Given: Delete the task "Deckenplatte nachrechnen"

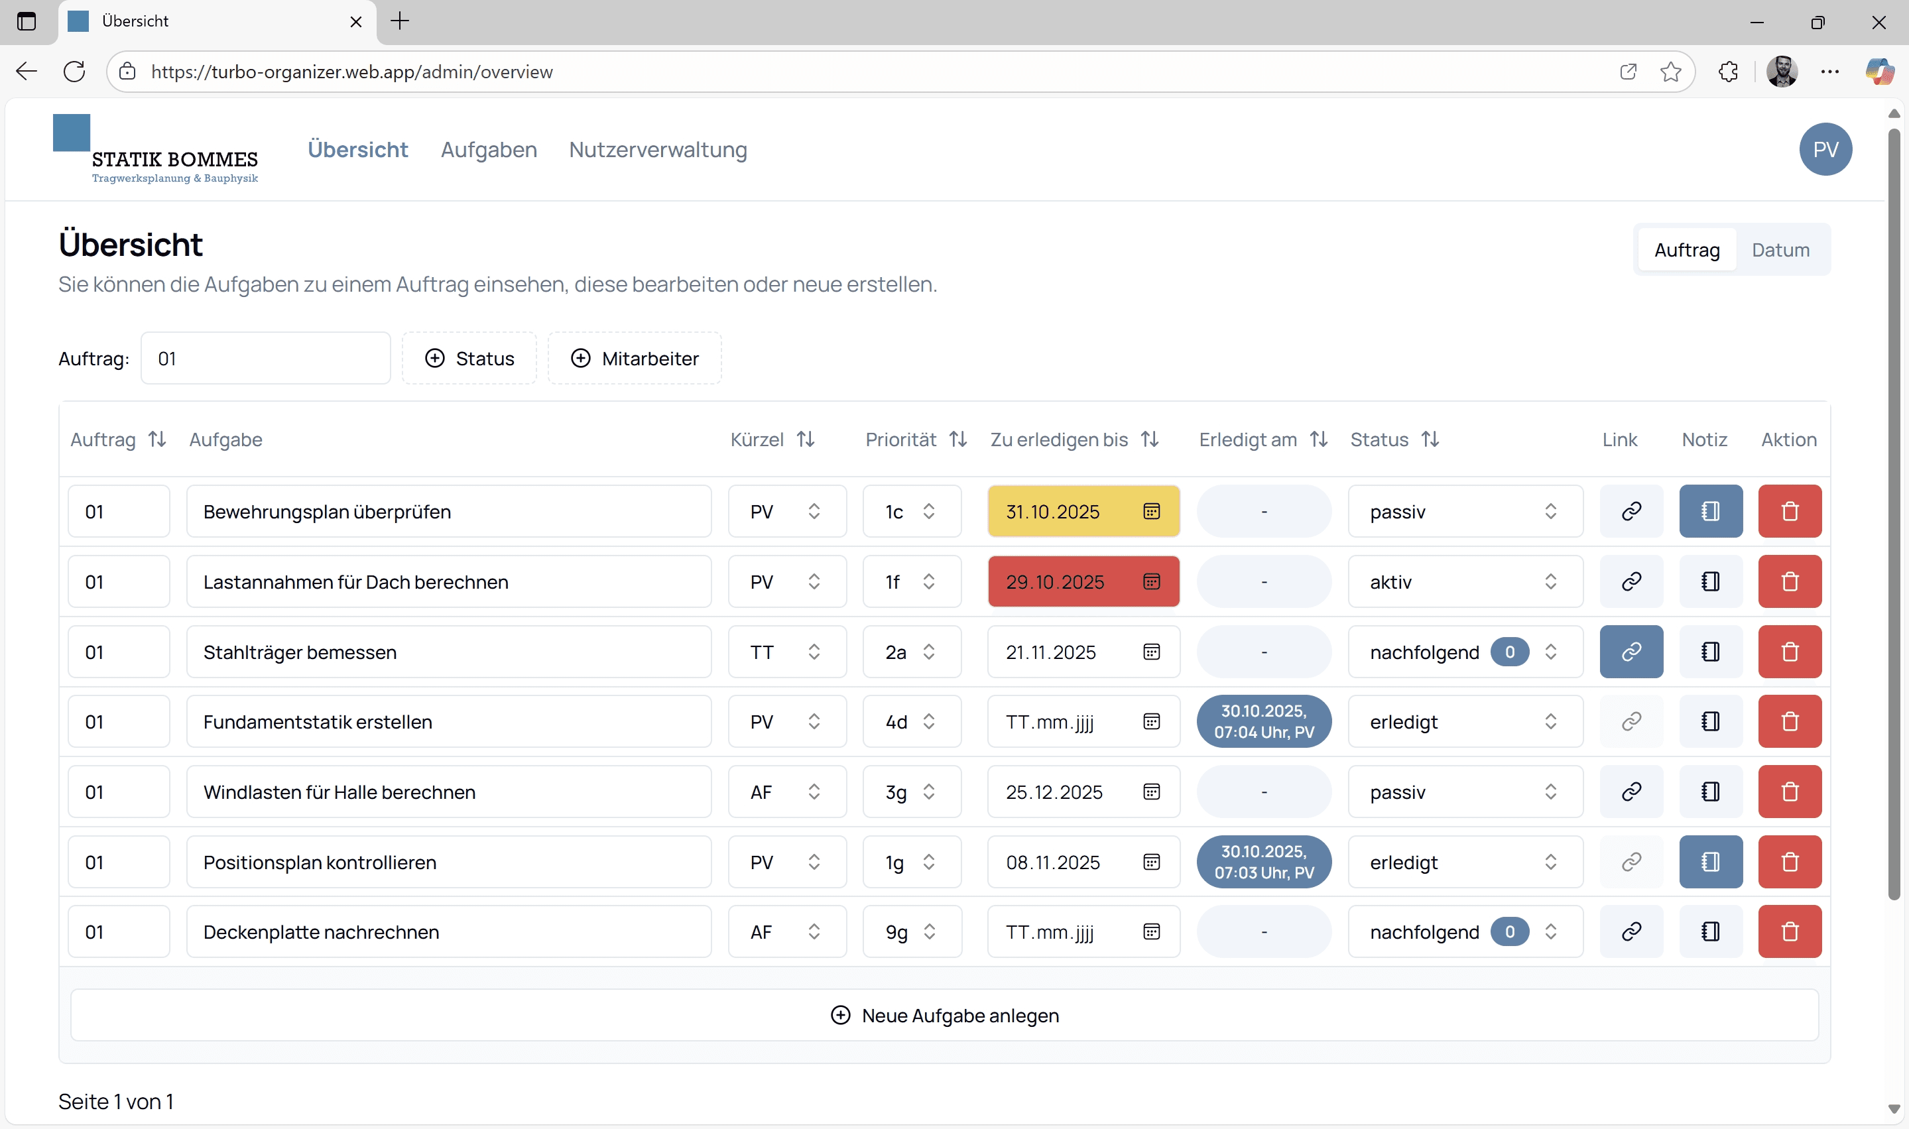Looking at the screenshot, I should point(1789,930).
